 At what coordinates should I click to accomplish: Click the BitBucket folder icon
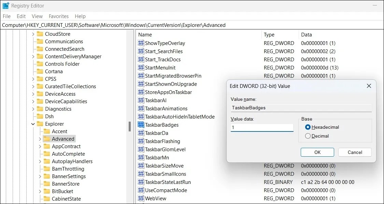47,191
